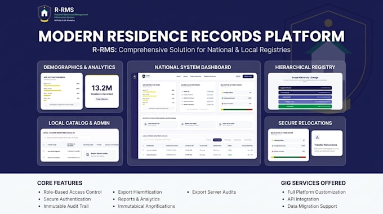Open the Home item in dashboard navigation
The width and height of the screenshot is (383, 214).
[x=179, y=77]
